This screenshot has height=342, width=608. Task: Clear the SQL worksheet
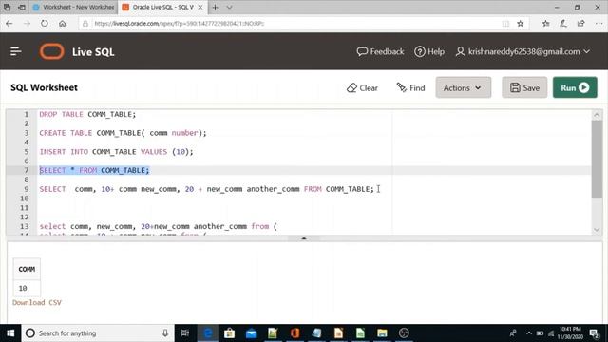coord(362,88)
